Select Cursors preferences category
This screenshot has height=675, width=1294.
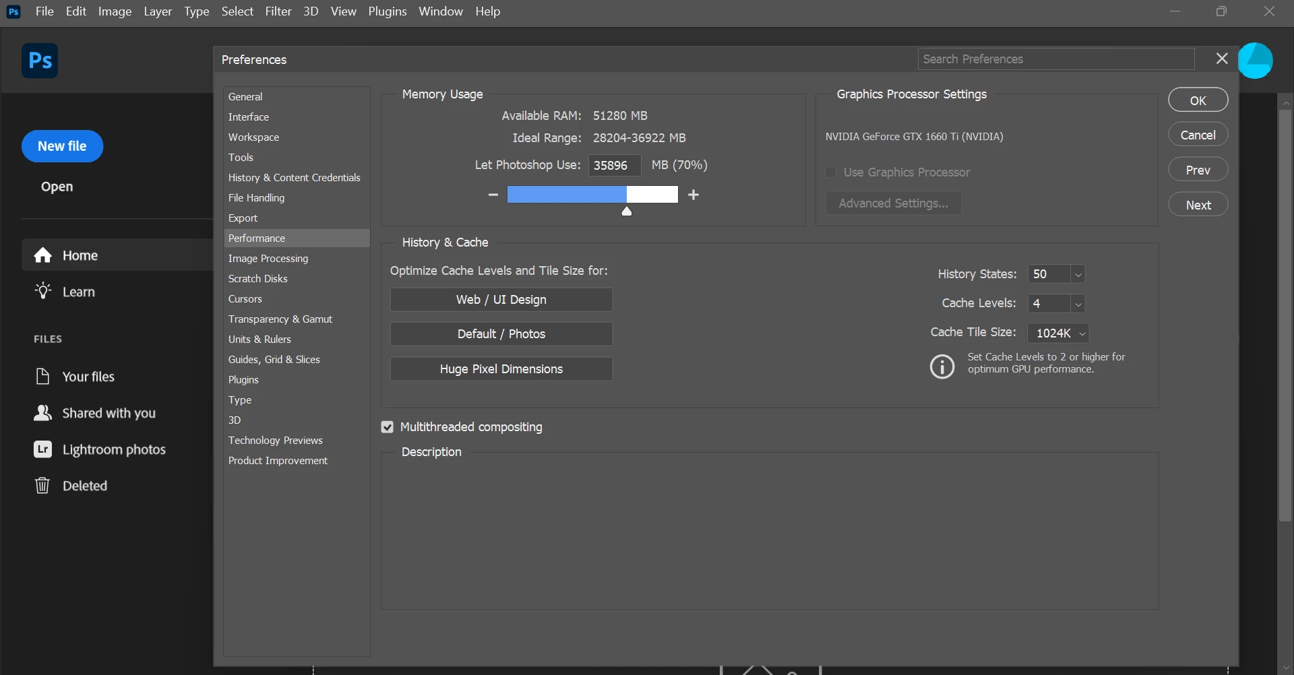[x=297, y=299]
